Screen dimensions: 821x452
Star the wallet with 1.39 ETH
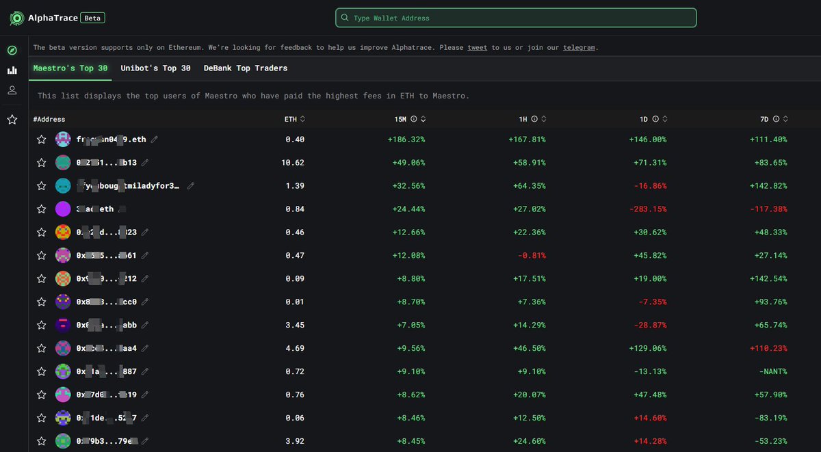(42, 186)
